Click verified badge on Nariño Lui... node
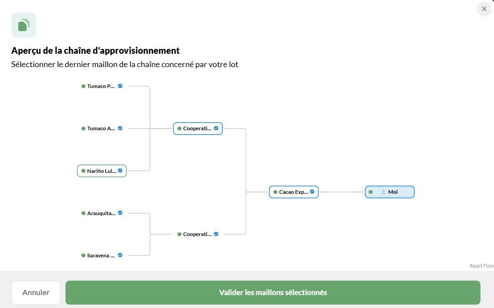The image size is (494, 308). [x=120, y=170]
